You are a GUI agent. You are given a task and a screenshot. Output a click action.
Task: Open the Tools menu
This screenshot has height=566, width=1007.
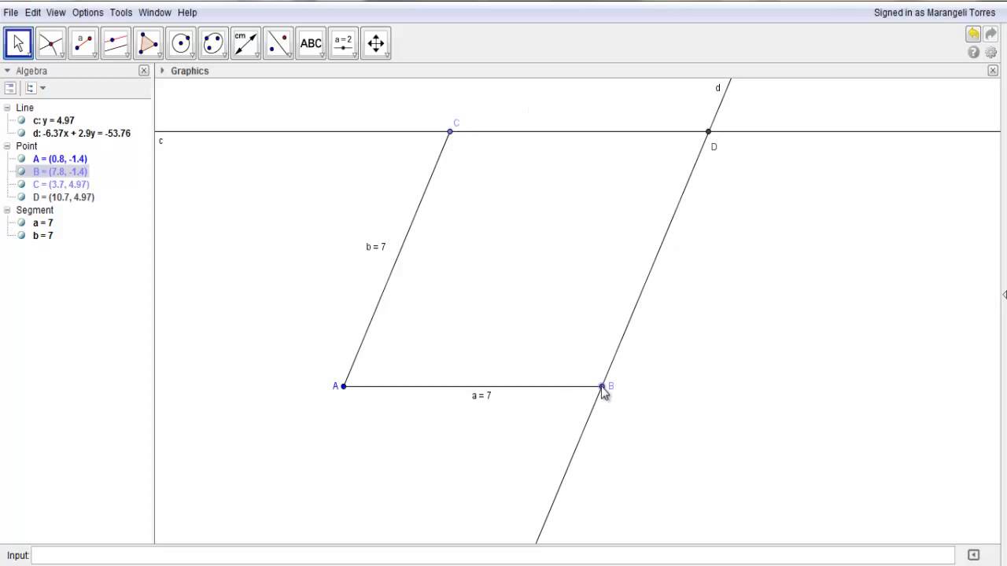tap(121, 13)
